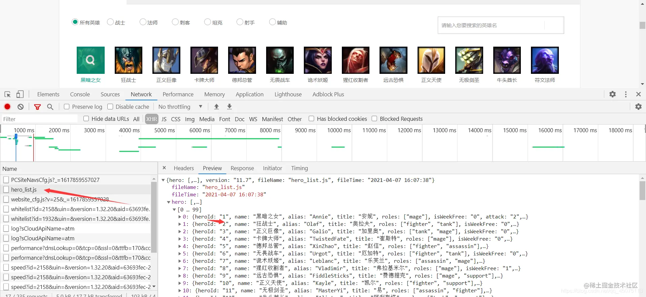Open the network search magnifier

50,107
